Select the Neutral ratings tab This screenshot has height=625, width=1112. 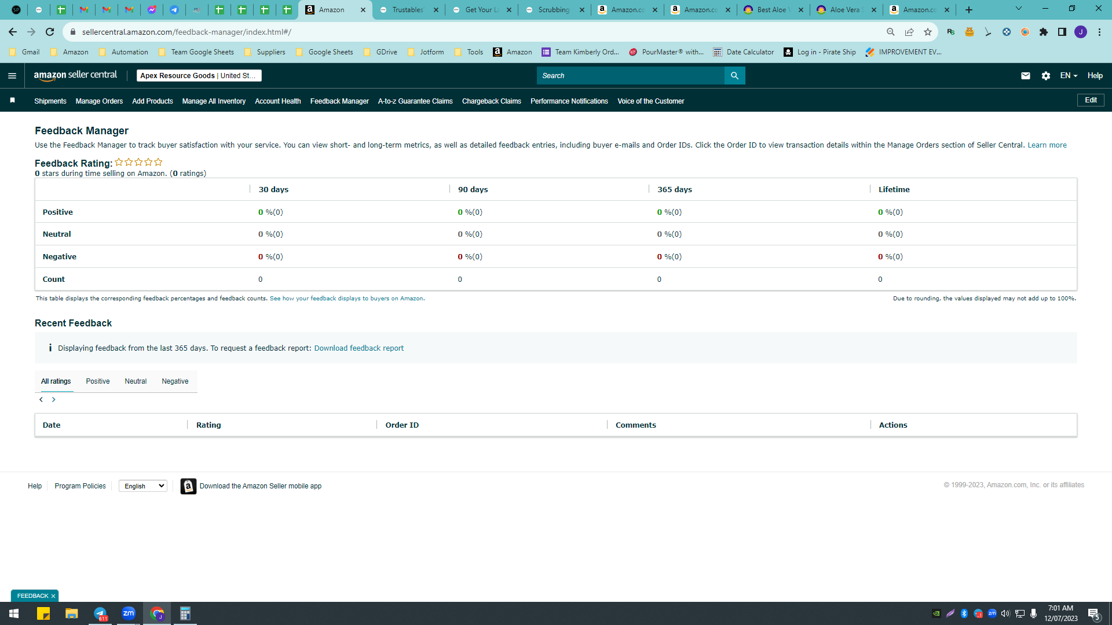click(x=136, y=381)
